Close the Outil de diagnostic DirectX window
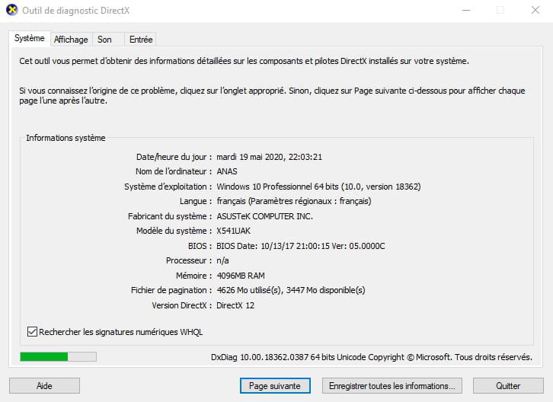This screenshot has width=553, height=402. point(535,10)
